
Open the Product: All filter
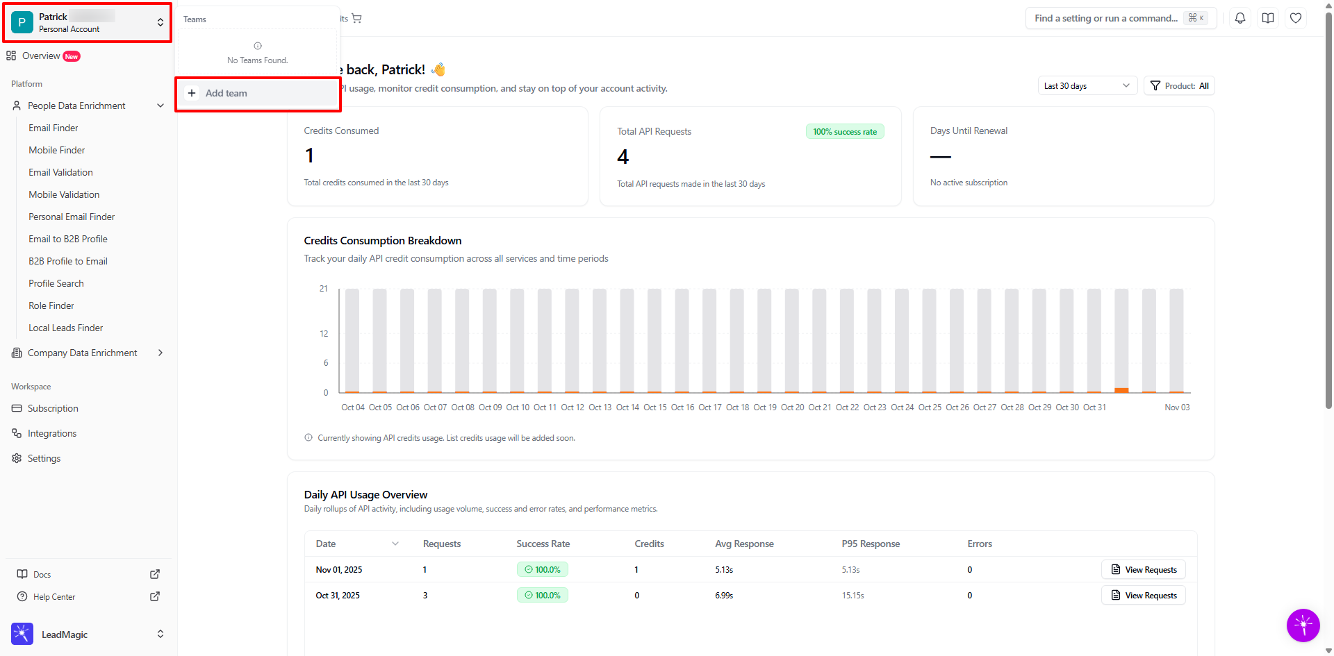[x=1179, y=86]
